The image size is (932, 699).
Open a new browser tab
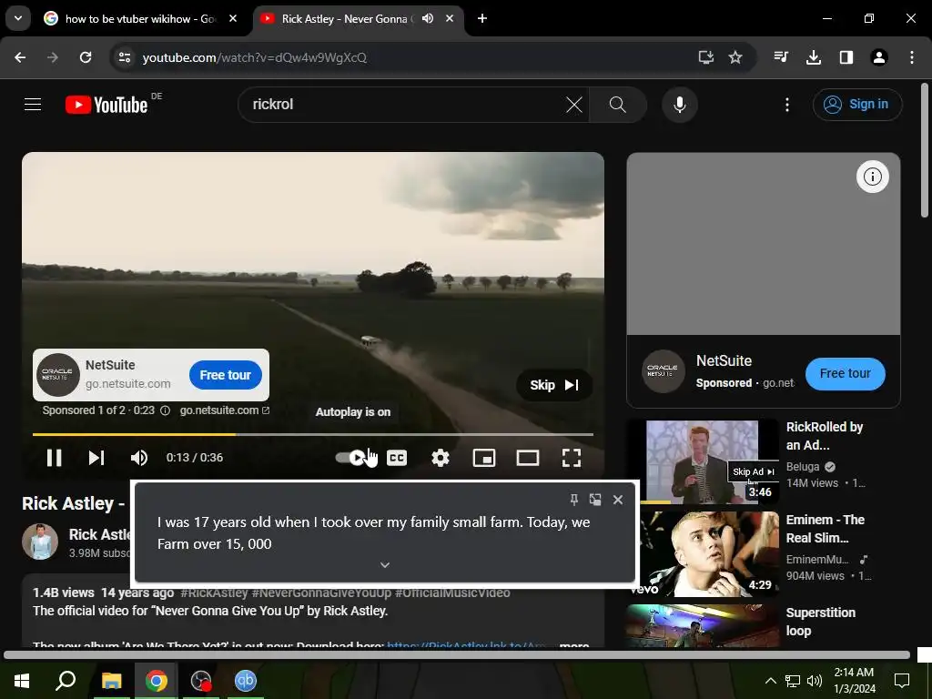(482, 18)
